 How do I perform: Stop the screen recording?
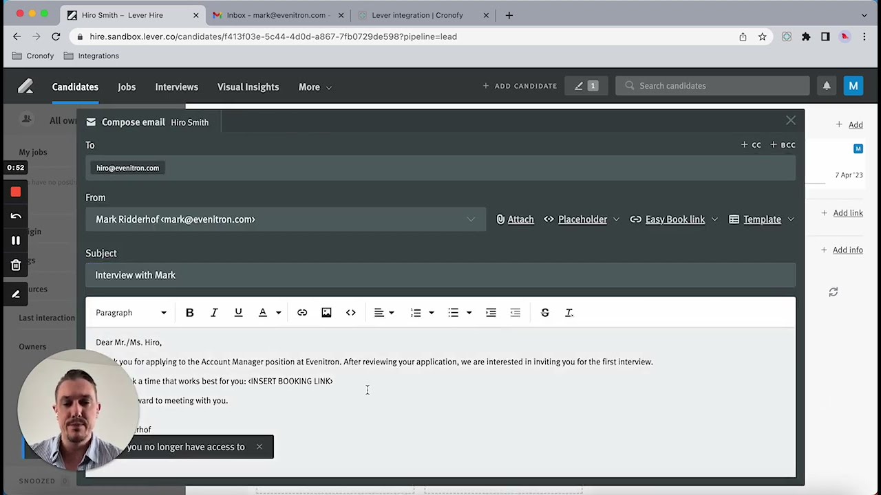pos(16,192)
